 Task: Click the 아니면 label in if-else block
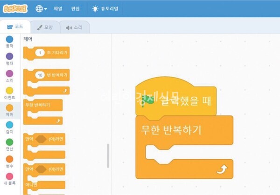(31, 185)
